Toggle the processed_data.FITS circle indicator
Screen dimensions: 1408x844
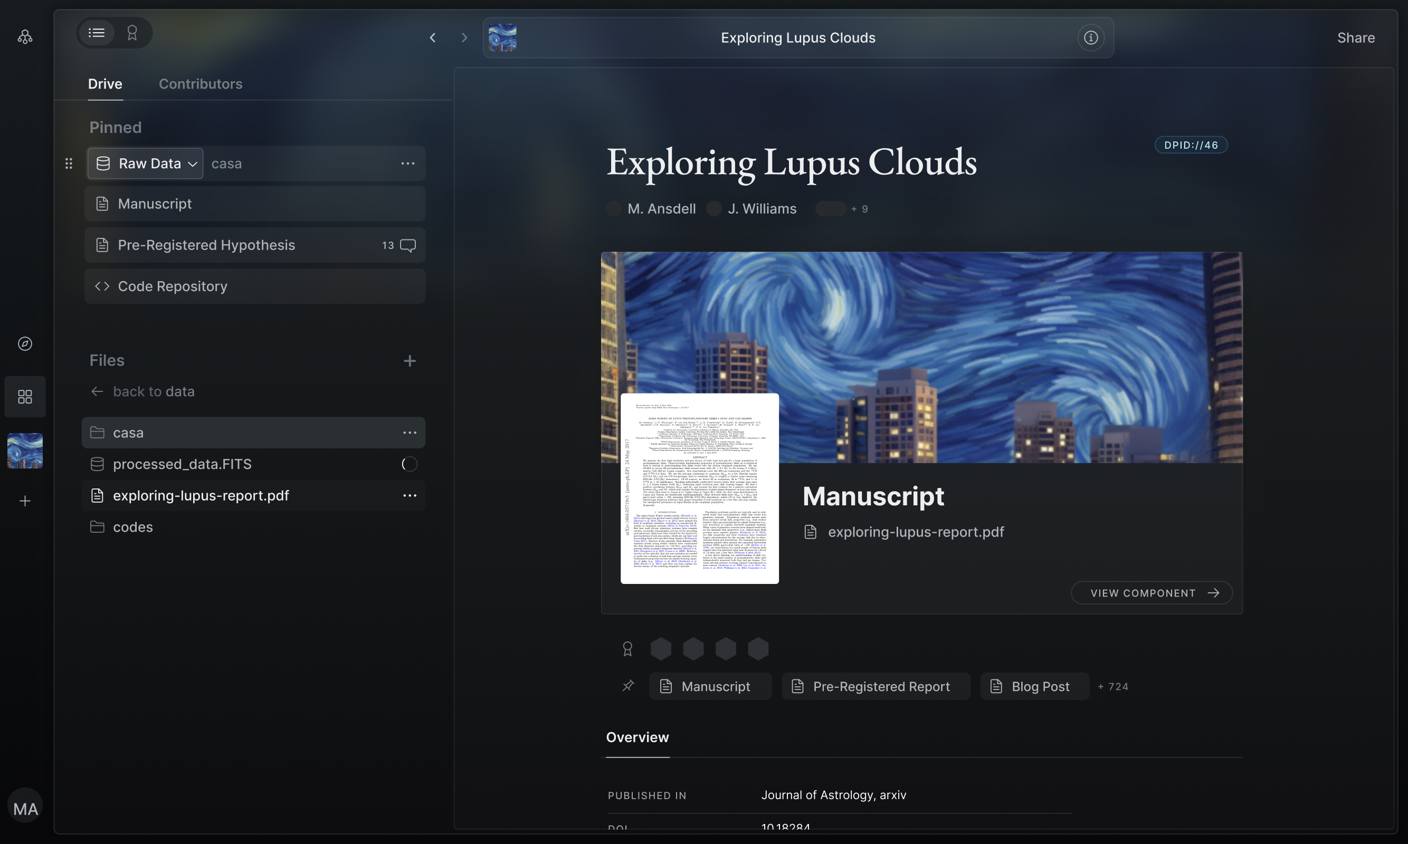409,464
